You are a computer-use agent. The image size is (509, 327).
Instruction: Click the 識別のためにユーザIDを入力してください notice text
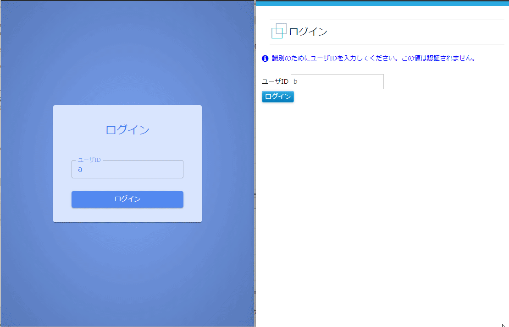click(x=373, y=58)
